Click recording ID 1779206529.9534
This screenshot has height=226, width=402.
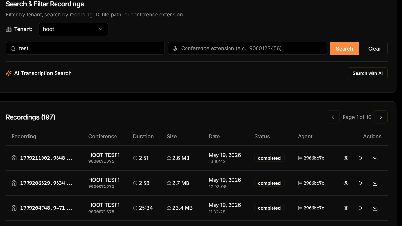click(x=46, y=183)
